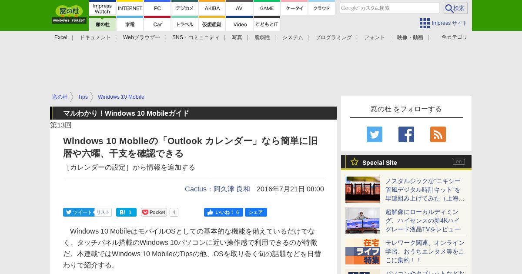
Task: Open the PC tab
Action: (x=157, y=8)
